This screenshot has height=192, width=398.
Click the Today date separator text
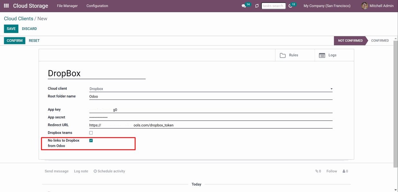tap(196, 185)
